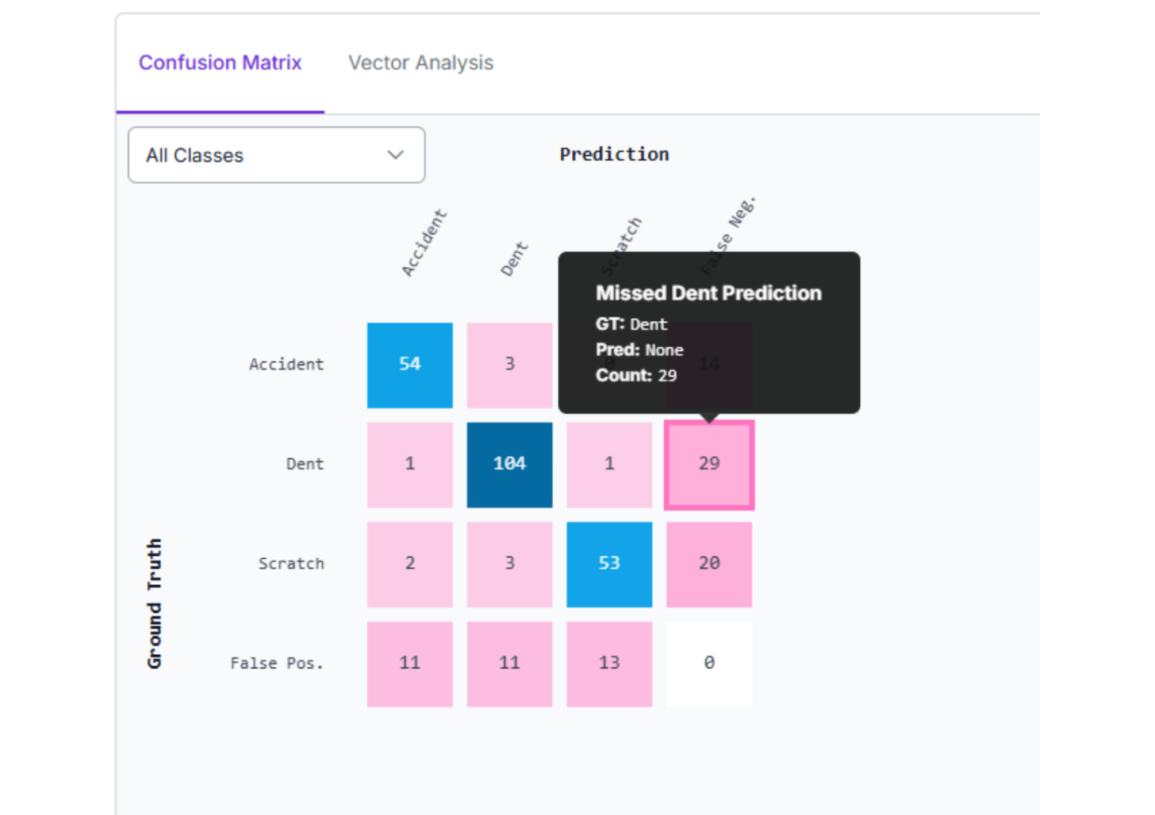Click the Accident-Accident cell showing 54

click(x=409, y=365)
